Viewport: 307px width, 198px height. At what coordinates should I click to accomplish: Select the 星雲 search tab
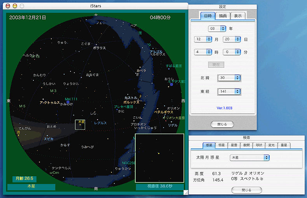pyautogui.click(x=234, y=145)
